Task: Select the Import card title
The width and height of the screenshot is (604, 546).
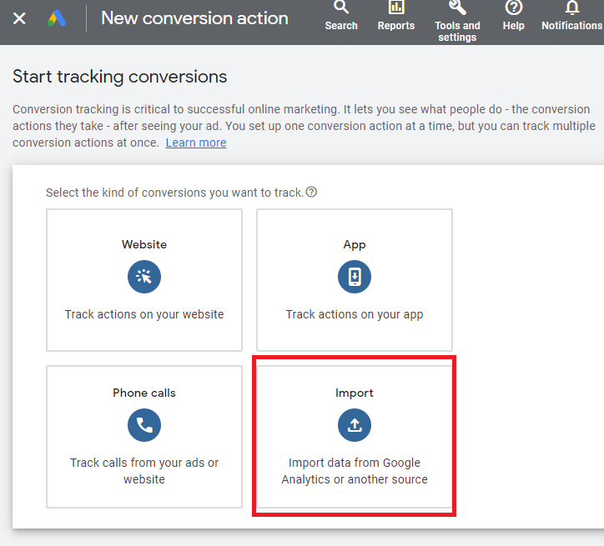Action: [x=355, y=393]
